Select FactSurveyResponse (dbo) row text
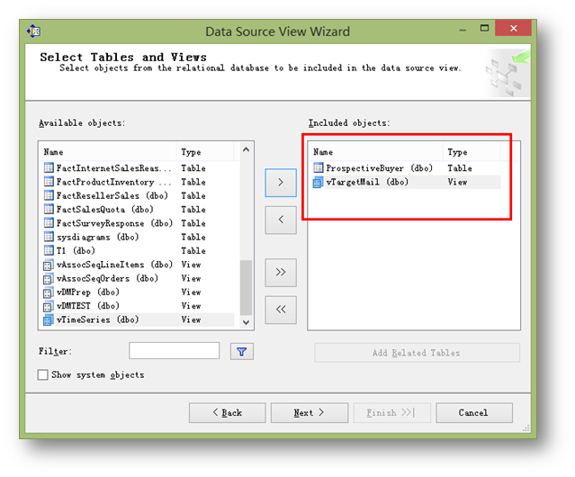 pos(114,223)
